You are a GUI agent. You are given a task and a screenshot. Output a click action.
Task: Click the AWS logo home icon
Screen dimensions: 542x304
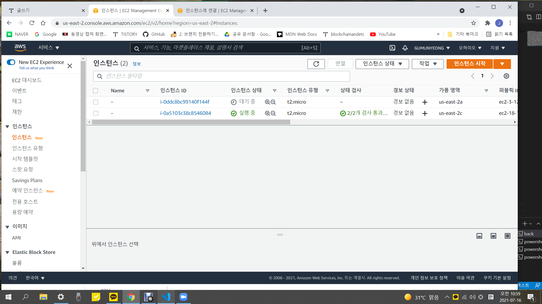pos(20,48)
